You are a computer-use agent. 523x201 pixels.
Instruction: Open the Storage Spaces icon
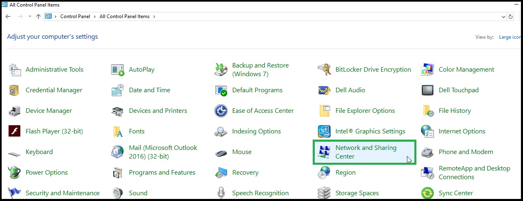tap(324, 193)
